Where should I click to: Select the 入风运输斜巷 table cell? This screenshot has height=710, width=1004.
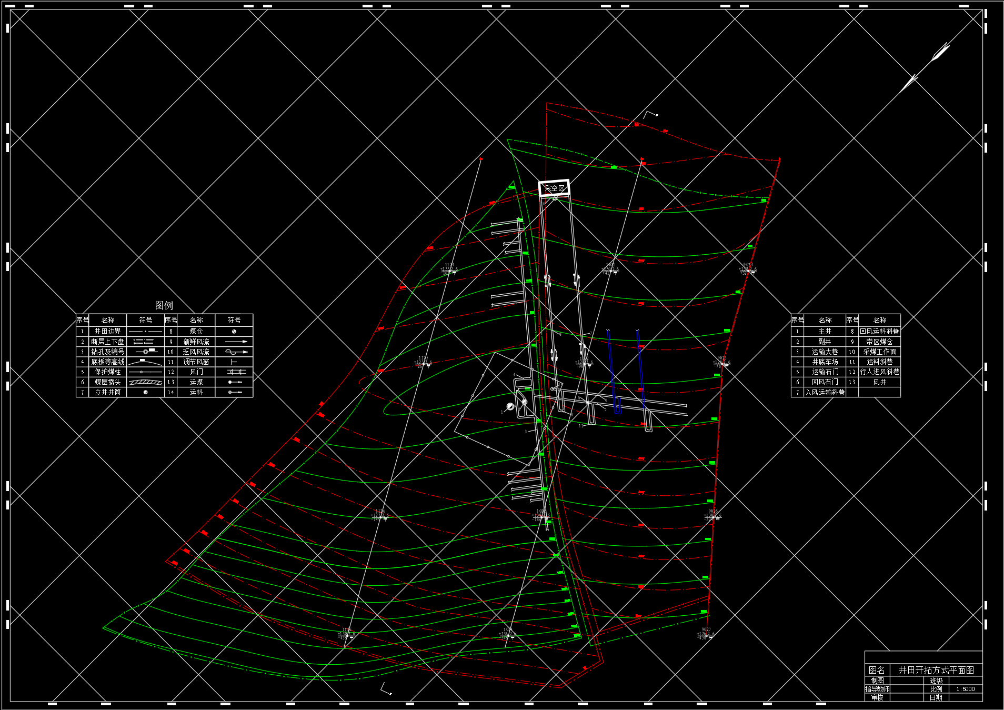825,392
